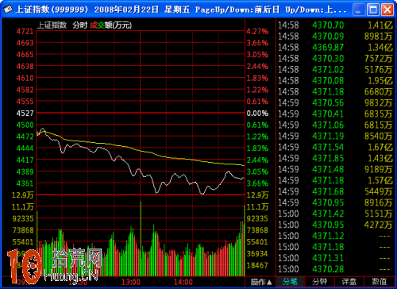Select tick row with price 4370.08
Image resolution: width=397 pixels, height=289 pixels.
tap(335, 81)
